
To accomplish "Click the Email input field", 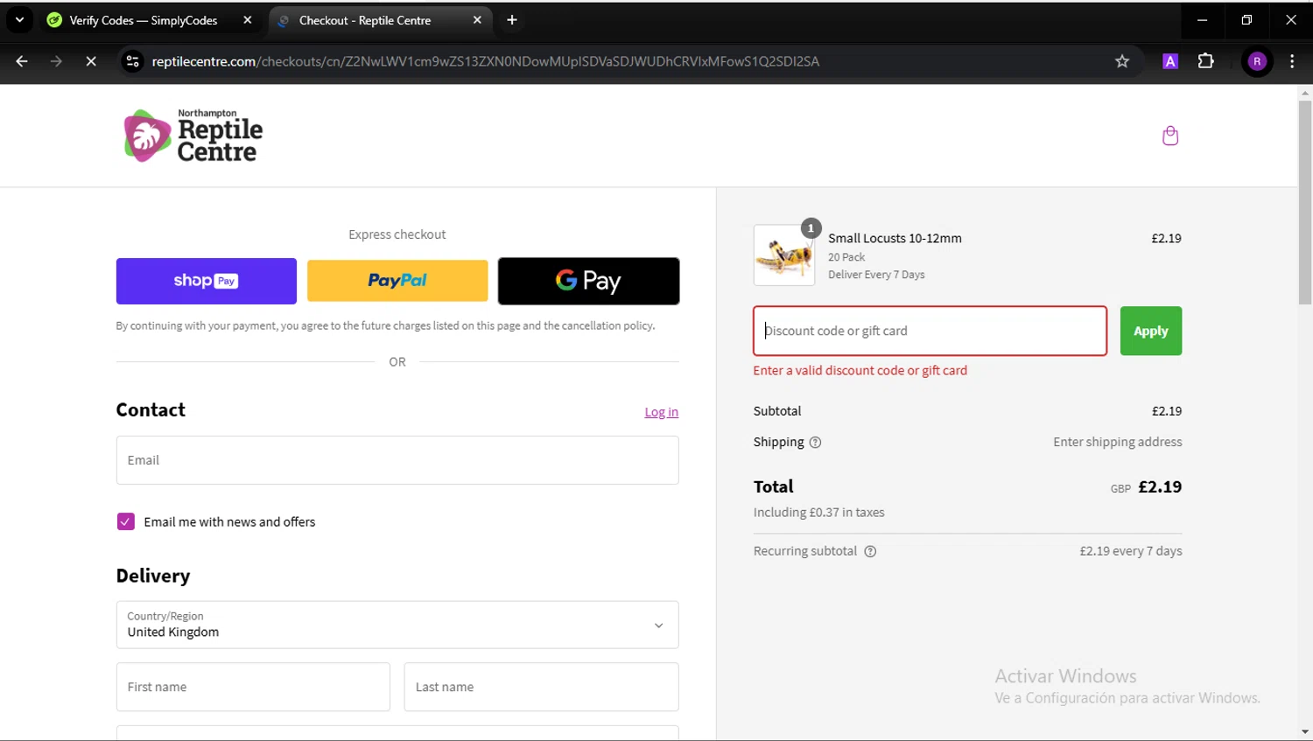I will [397, 460].
